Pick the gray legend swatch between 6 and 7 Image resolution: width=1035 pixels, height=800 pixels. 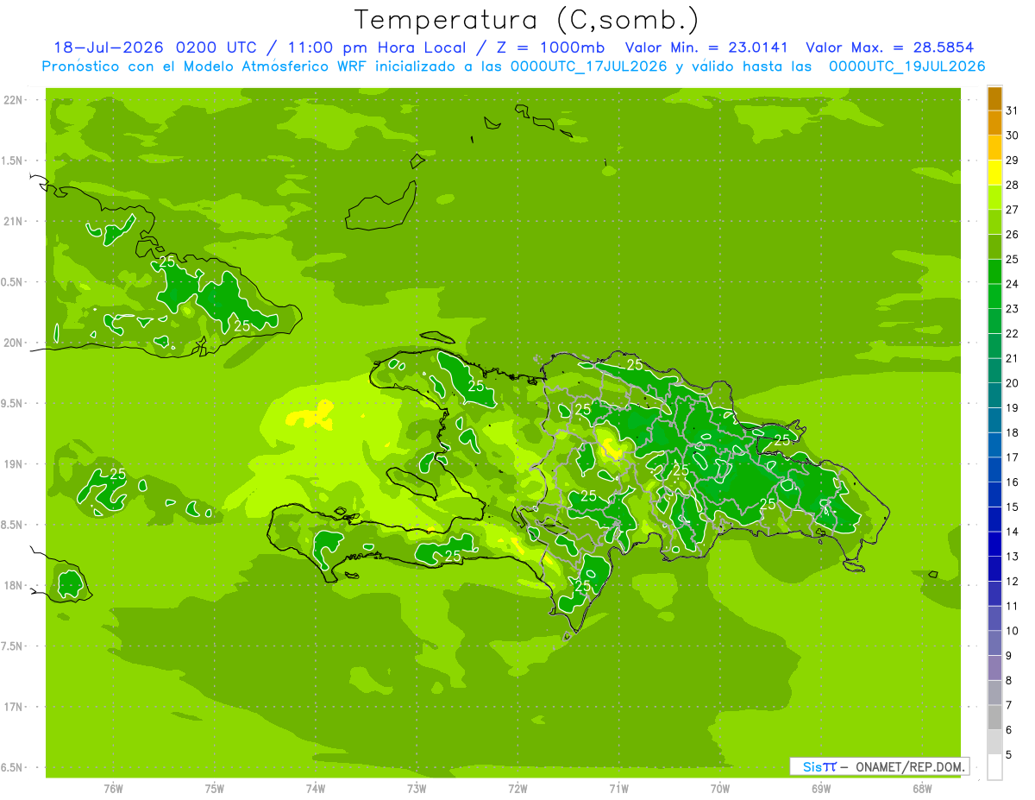point(994,717)
